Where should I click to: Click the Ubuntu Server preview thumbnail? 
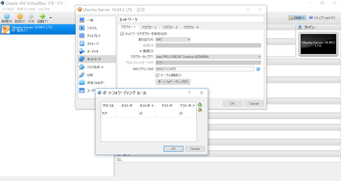[318, 44]
